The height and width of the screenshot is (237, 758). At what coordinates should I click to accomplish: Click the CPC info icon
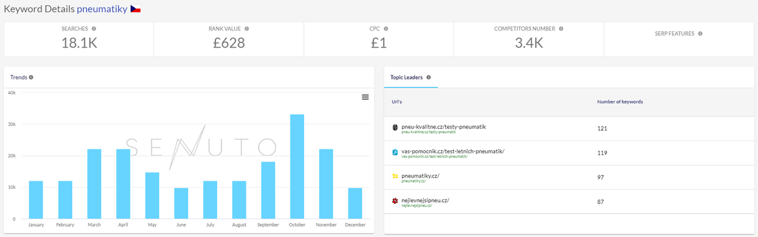pos(386,29)
